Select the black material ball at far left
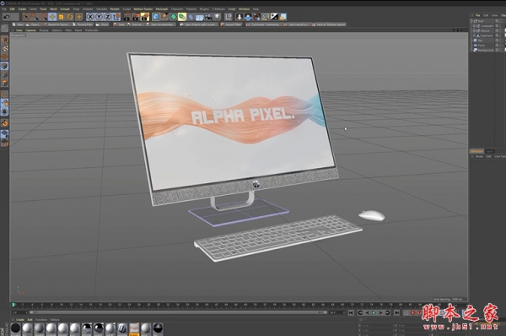This screenshot has height=336, width=506. point(15,328)
